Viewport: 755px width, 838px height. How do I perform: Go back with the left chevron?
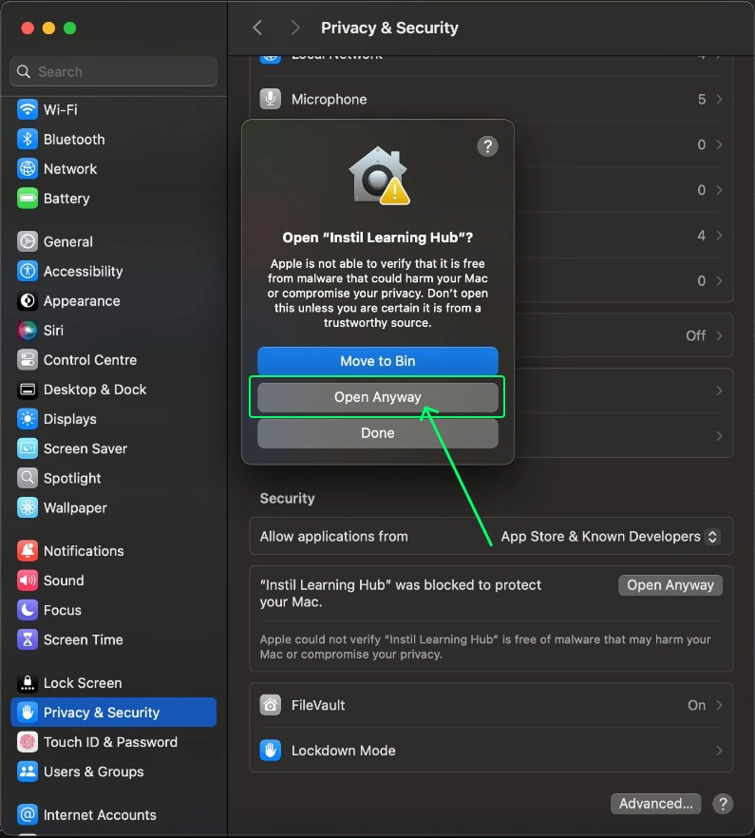coord(257,28)
